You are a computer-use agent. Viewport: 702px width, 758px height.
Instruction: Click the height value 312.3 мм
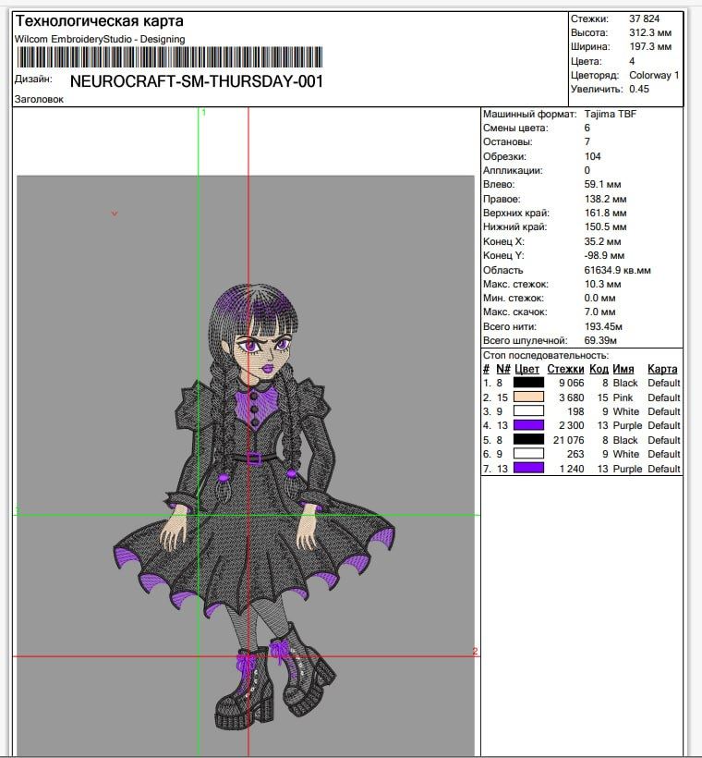click(650, 33)
